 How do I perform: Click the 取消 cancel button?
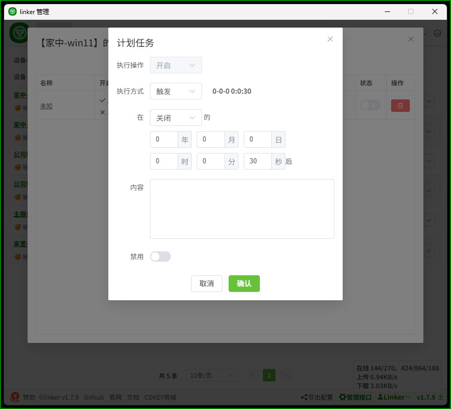[x=207, y=284]
